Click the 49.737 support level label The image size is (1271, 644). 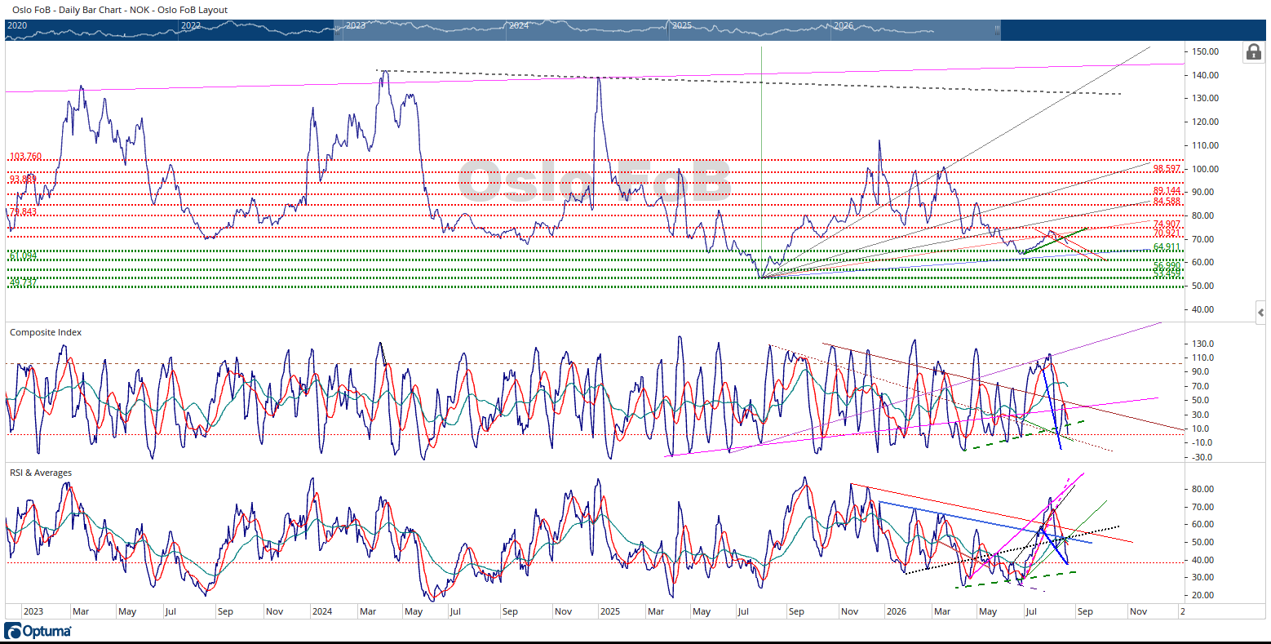point(23,282)
